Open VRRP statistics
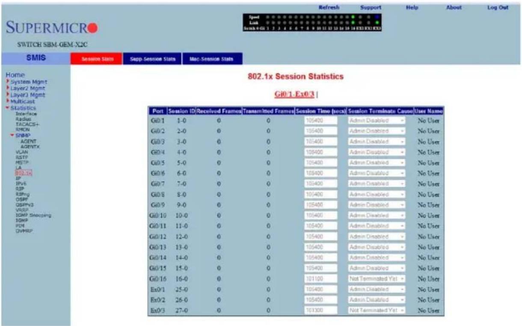The width and height of the screenshot is (522, 326). click(21, 210)
